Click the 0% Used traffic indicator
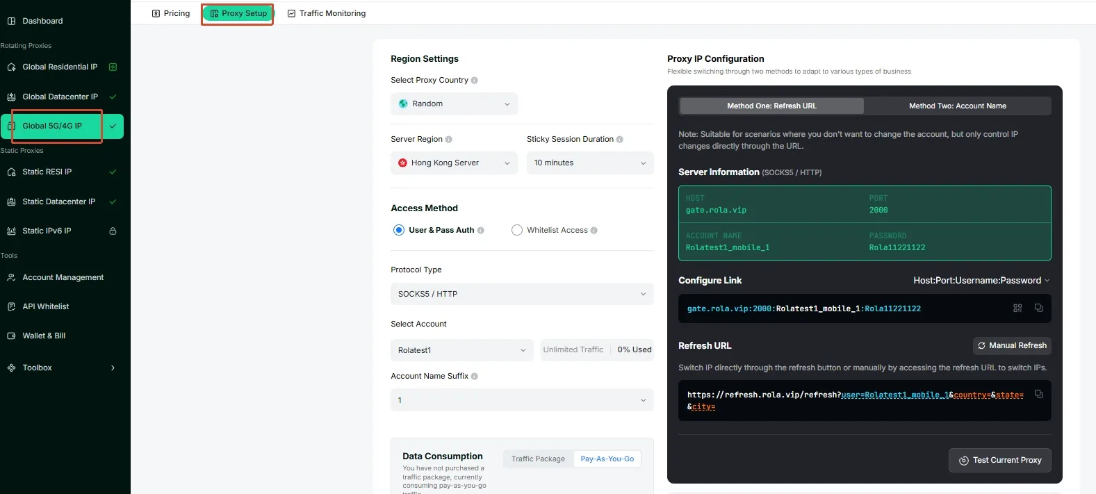Image resolution: width=1096 pixels, height=494 pixels. pyautogui.click(x=635, y=350)
